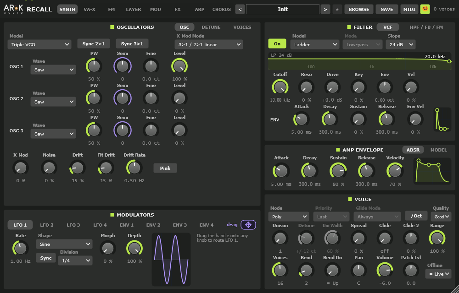The height and width of the screenshot is (293, 459).
Task: Click the filter envelope shape graph
Action: tap(442, 119)
